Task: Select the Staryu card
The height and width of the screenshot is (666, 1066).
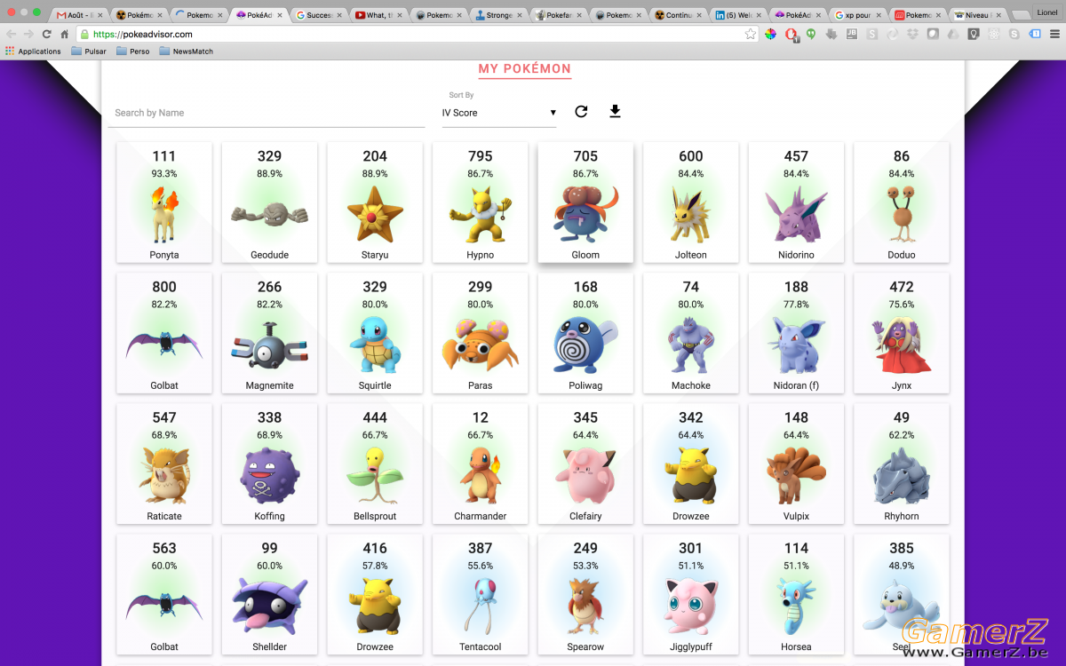Action: pos(375,202)
